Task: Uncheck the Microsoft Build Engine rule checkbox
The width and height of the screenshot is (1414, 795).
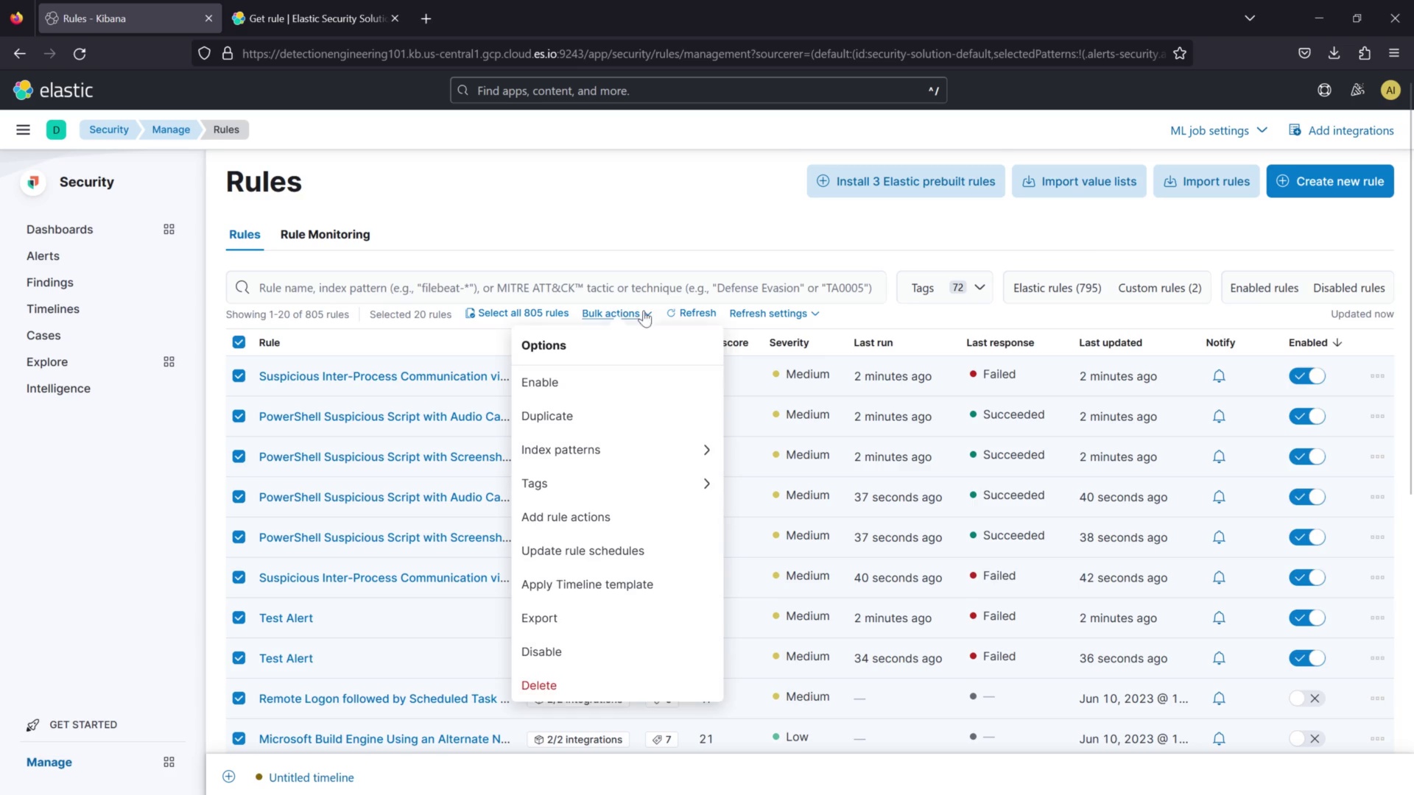Action: (x=239, y=739)
